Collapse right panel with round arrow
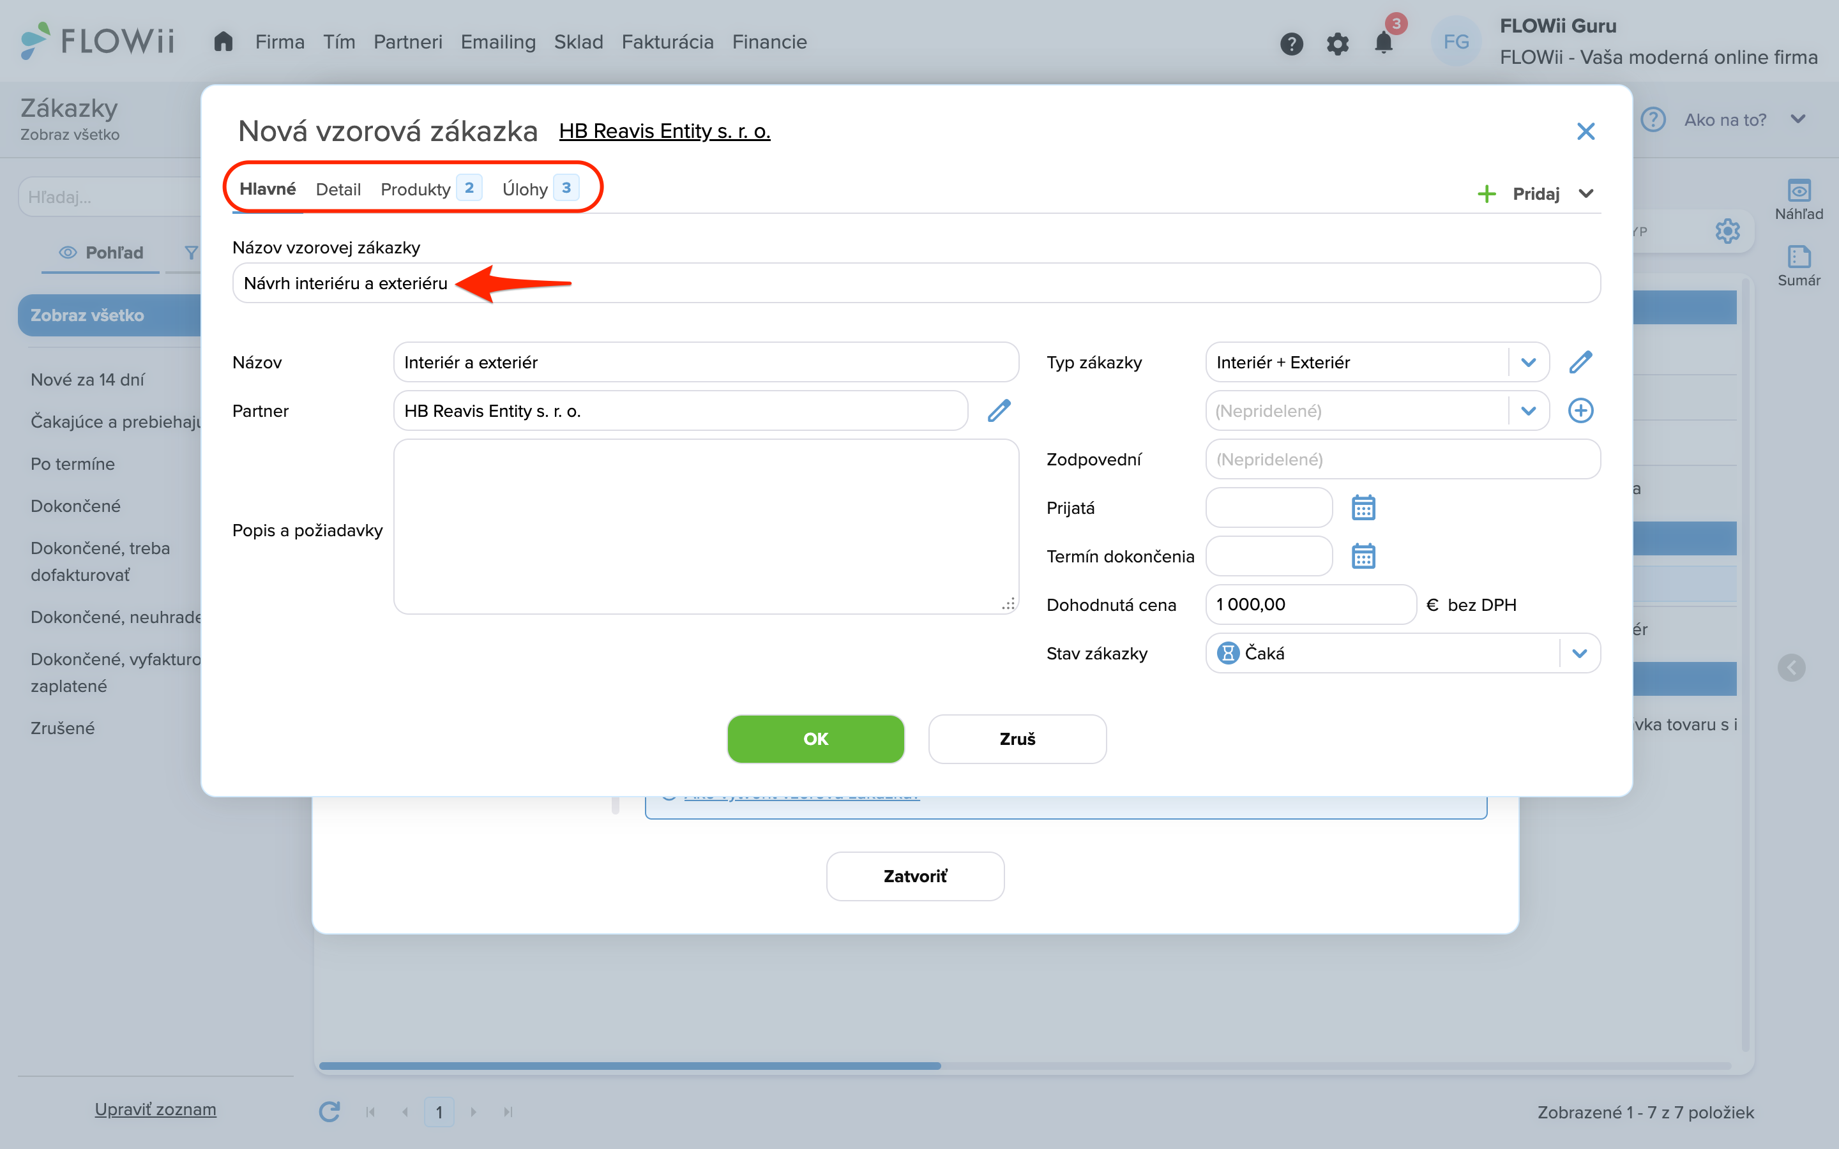The image size is (1839, 1149). tap(1791, 667)
